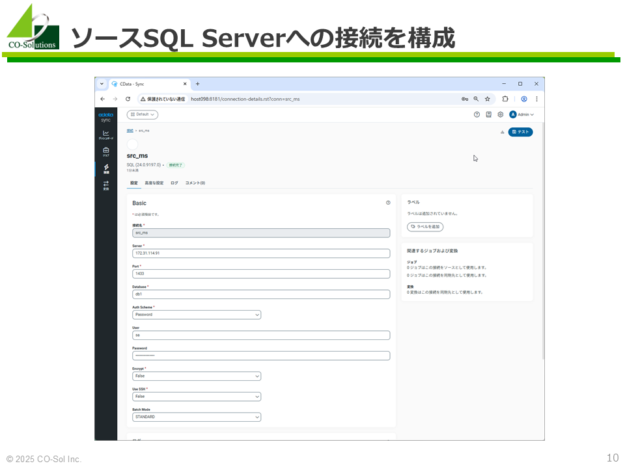
Task: Switch to the ログ tab
Action: click(x=174, y=183)
